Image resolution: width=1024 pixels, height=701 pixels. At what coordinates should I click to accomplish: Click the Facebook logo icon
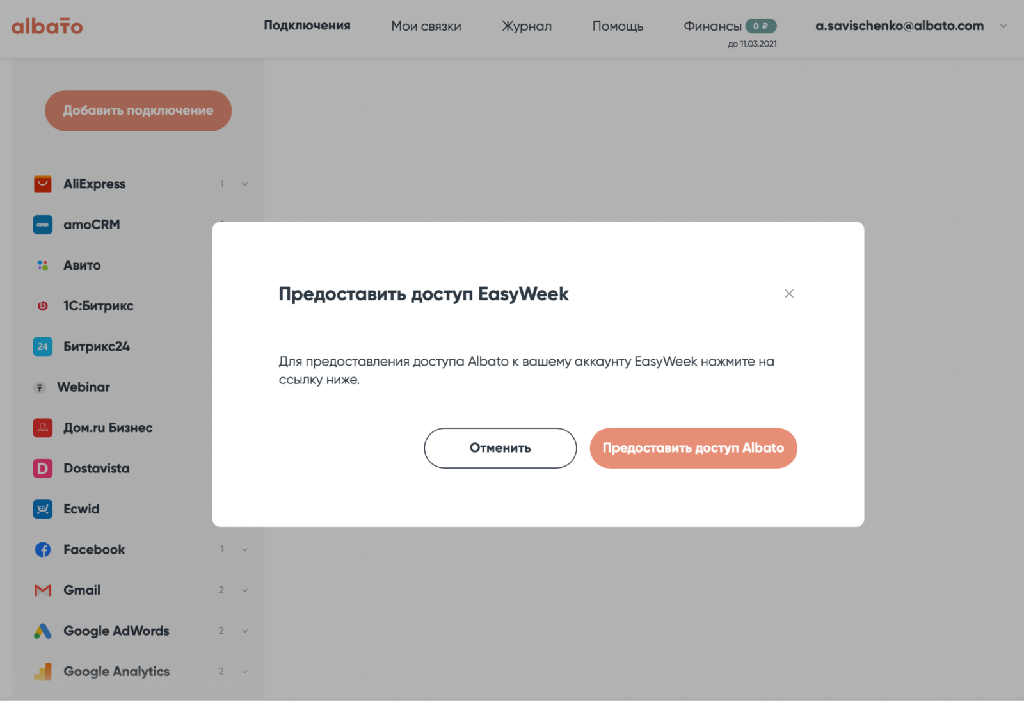42,550
